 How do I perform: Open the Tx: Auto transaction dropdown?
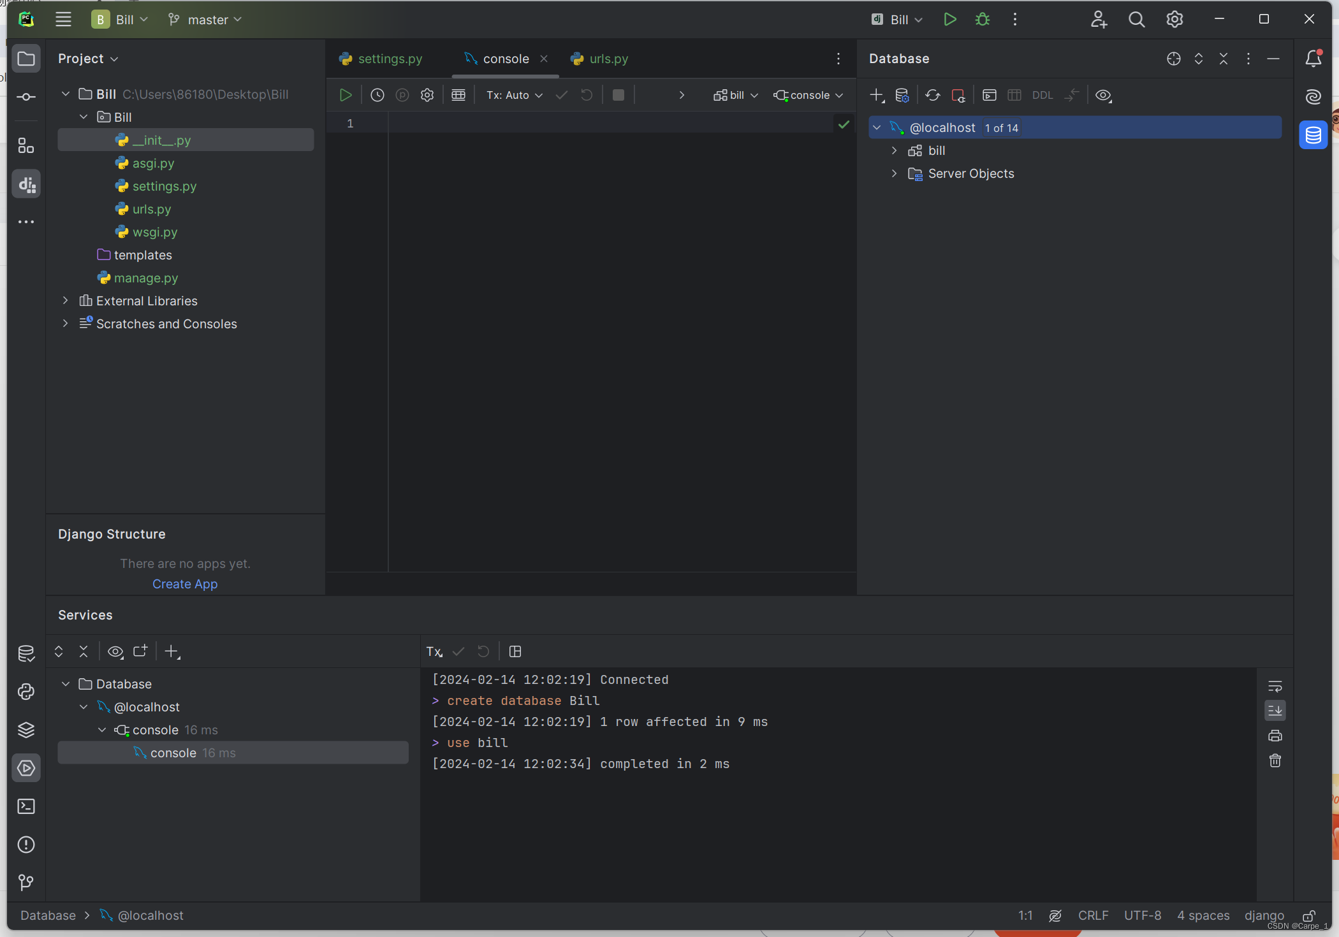click(x=514, y=96)
